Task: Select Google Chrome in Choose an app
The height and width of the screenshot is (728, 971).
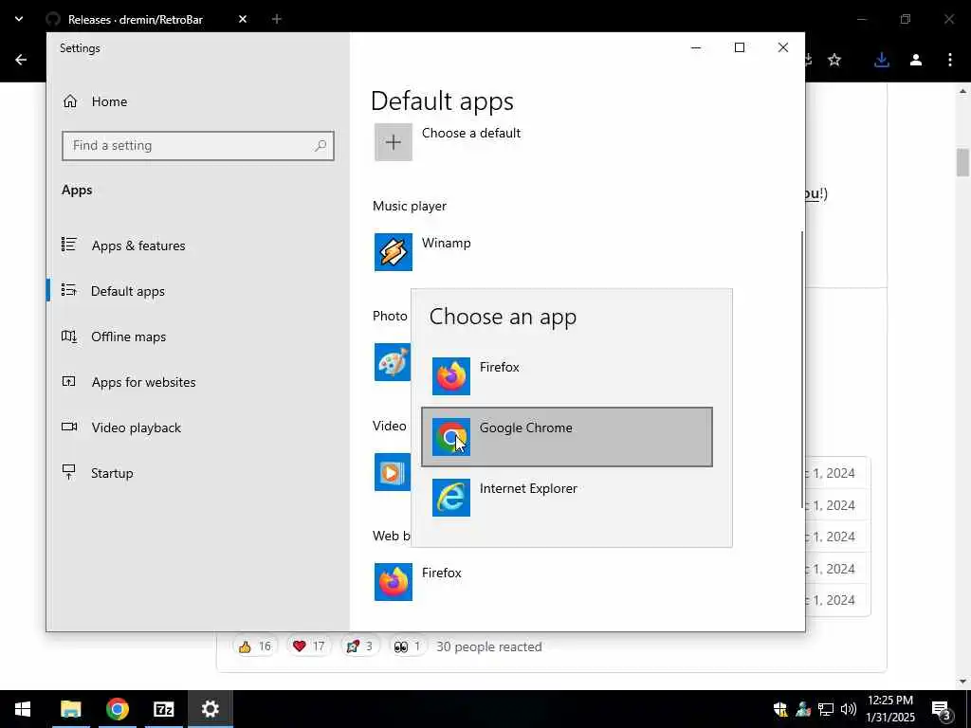Action: pos(567,436)
